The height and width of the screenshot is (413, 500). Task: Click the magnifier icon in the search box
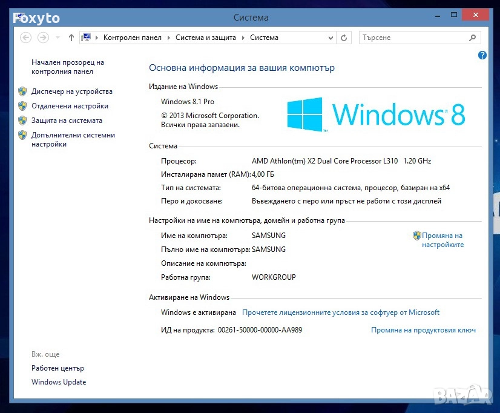point(473,38)
